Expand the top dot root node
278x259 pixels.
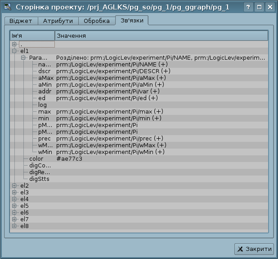pyautogui.click(x=14, y=44)
